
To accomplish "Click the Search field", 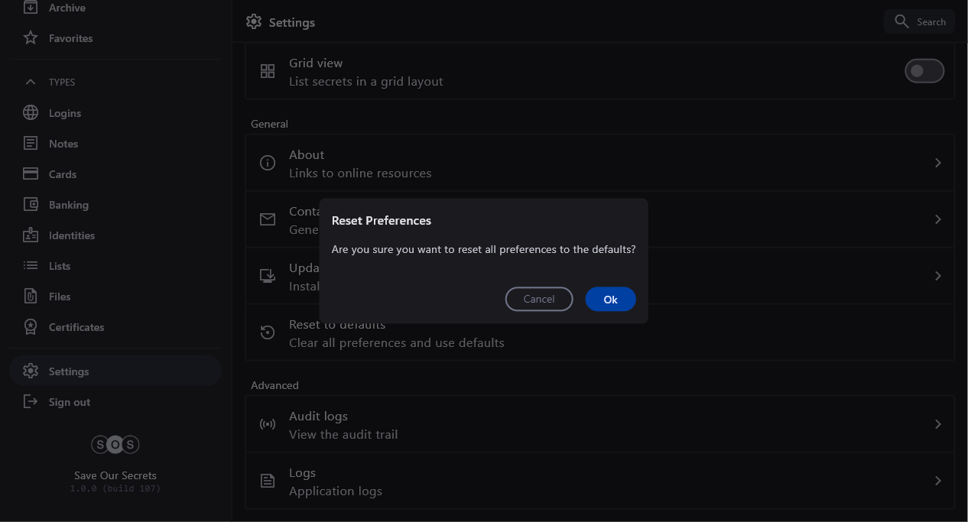I will [920, 21].
